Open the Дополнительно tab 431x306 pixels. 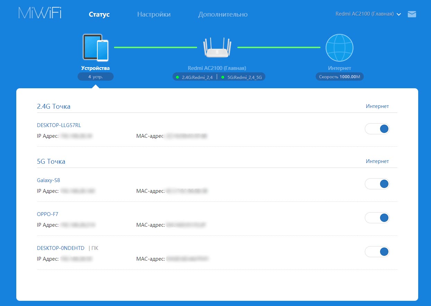pos(223,15)
